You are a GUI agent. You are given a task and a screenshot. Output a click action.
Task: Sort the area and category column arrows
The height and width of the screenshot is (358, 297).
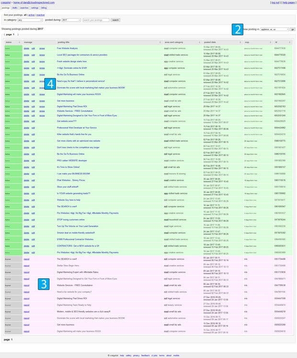tap(199, 42)
